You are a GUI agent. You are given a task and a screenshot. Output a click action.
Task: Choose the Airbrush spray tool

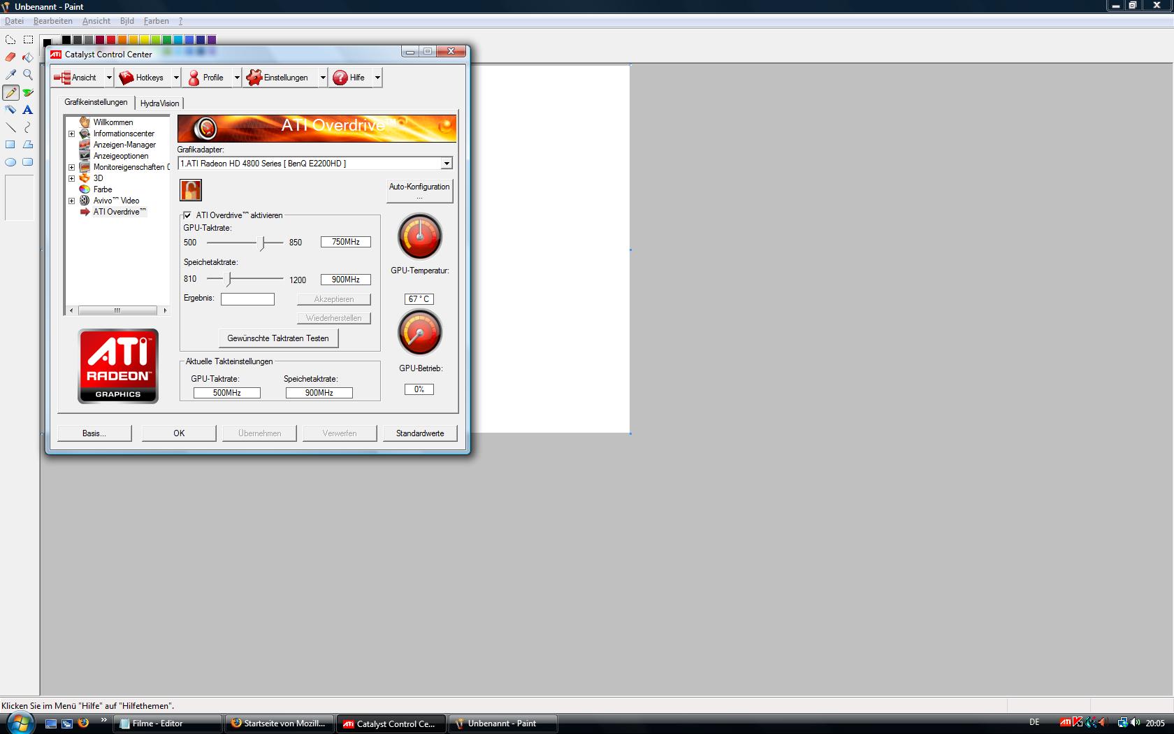point(10,110)
